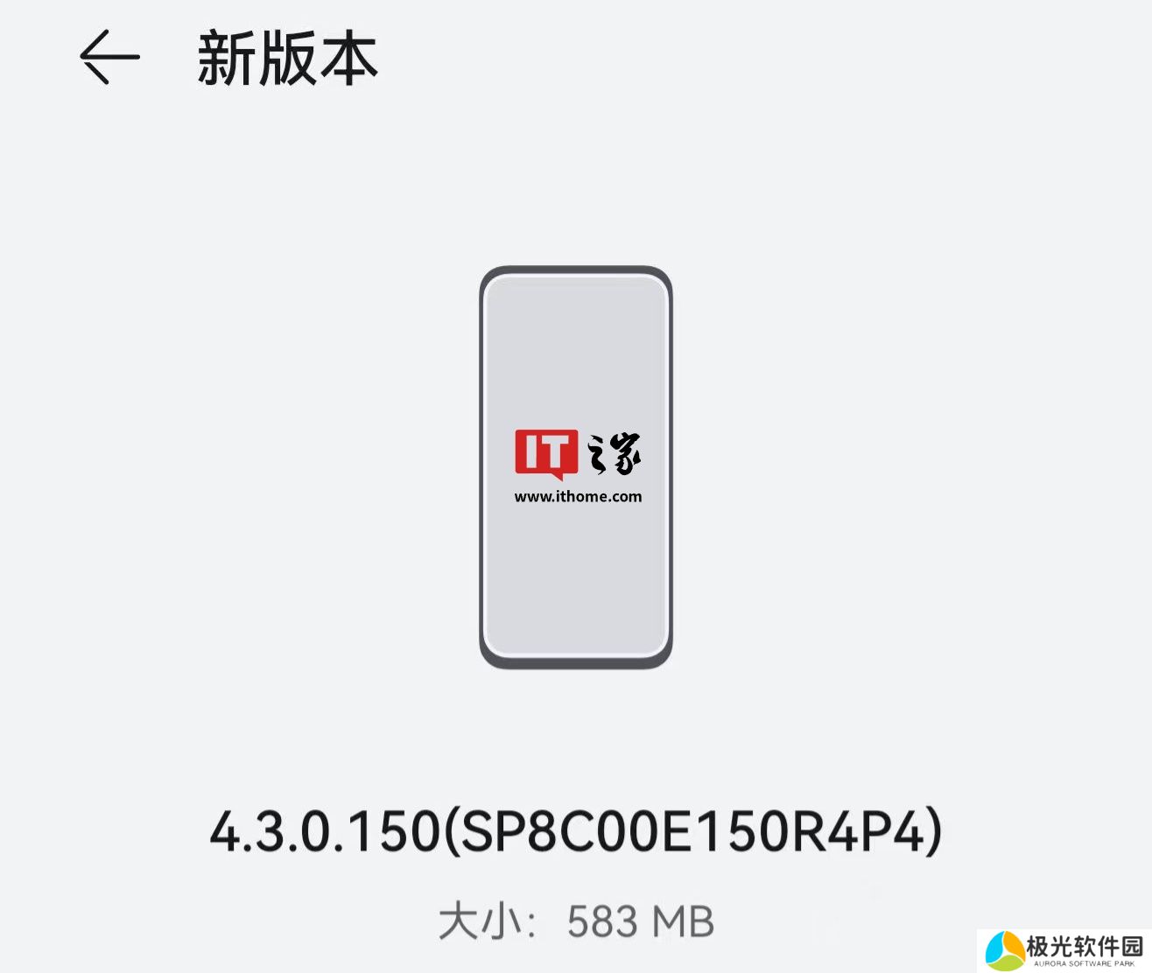Click the red IT logo badge
The image size is (1152, 973).
pyautogui.click(x=546, y=453)
